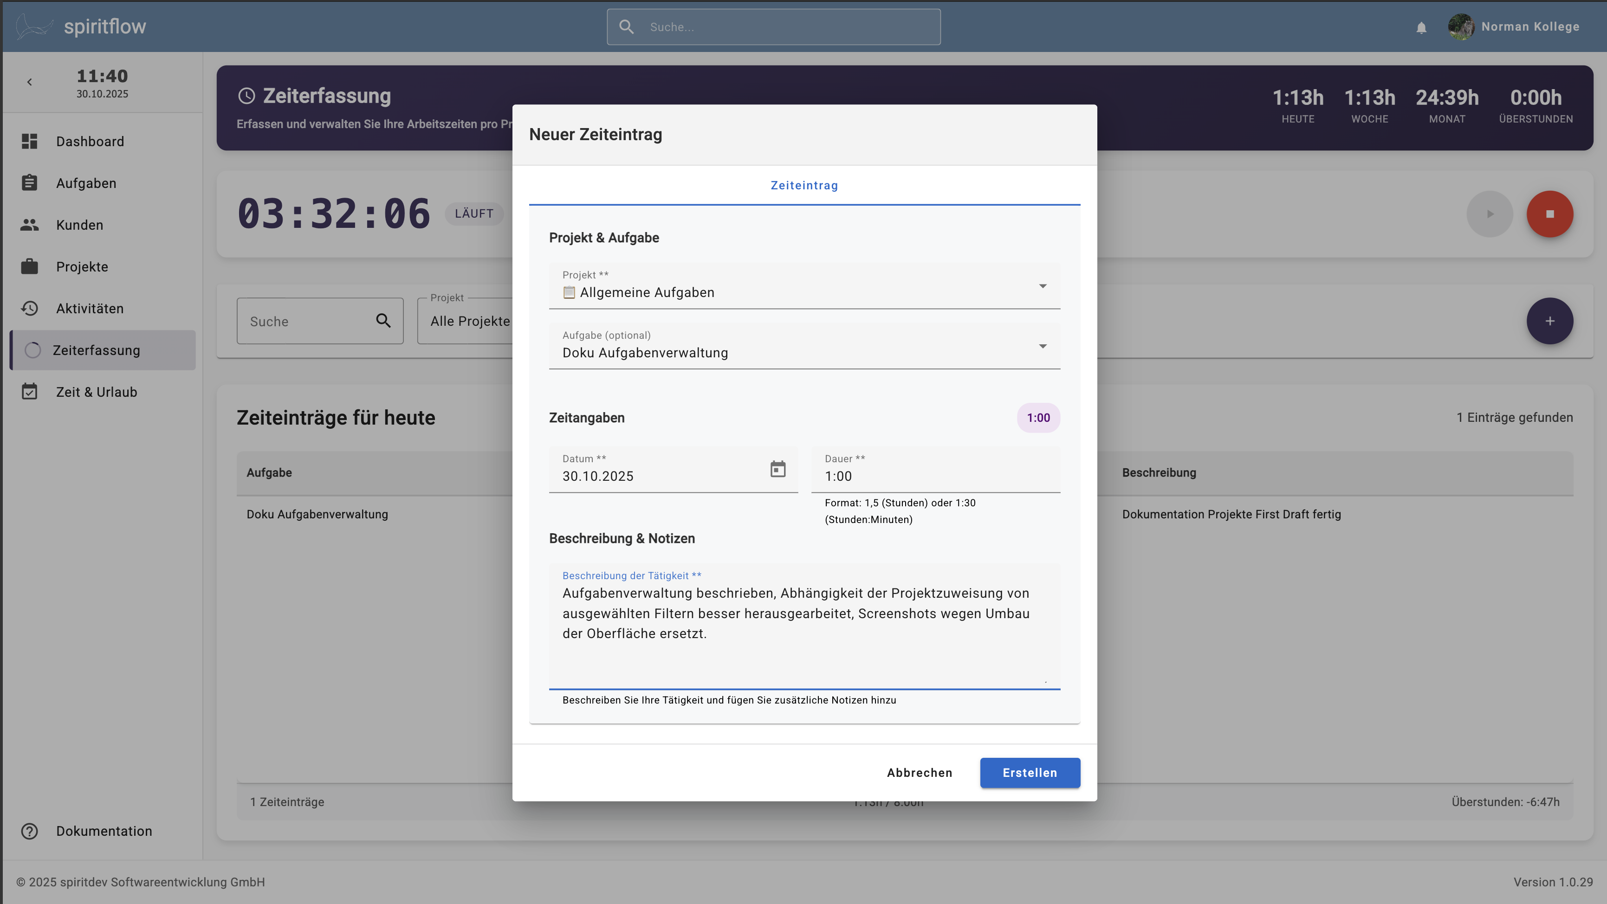
Task: Click the Projekte briefcase icon
Action: click(29, 266)
